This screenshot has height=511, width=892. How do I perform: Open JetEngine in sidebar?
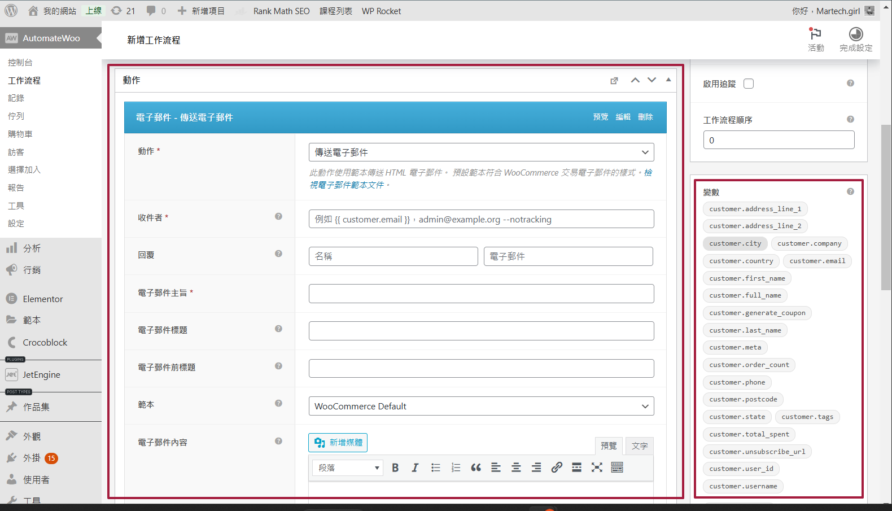click(41, 374)
